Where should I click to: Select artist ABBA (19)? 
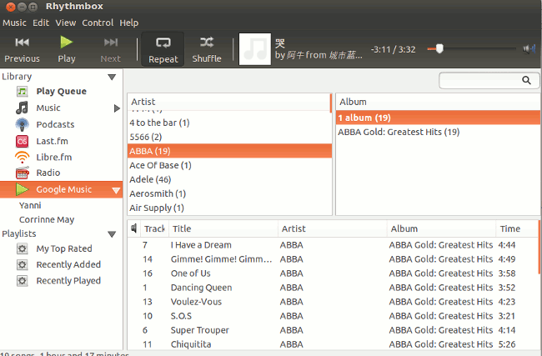pyautogui.click(x=229, y=151)
